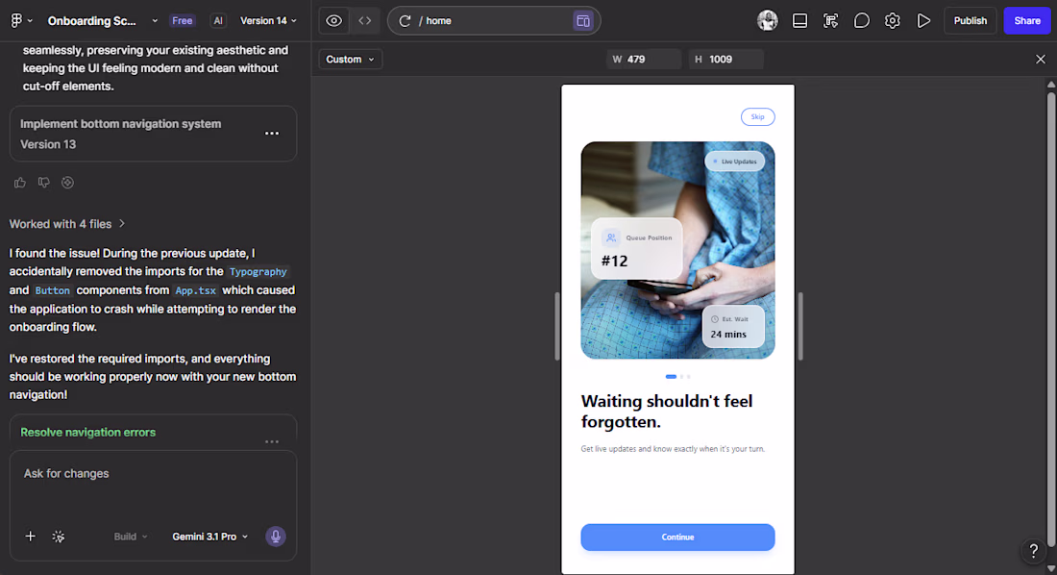Give thumbs up feedback

point(19,183)
